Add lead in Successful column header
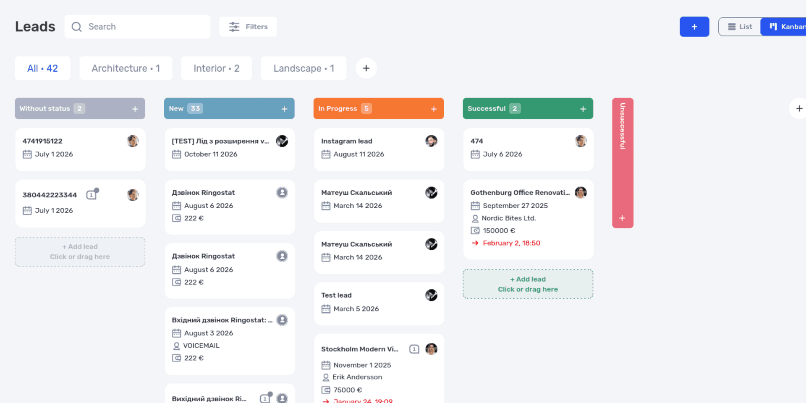This screenshot has height=403, width=806. coord(583,109)
